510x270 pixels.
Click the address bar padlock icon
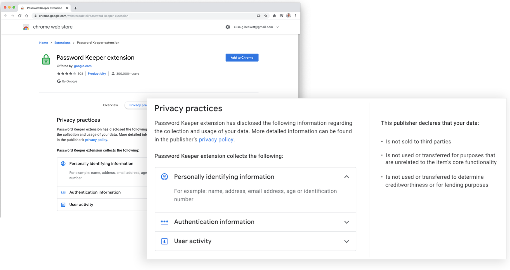click(35, 16)
